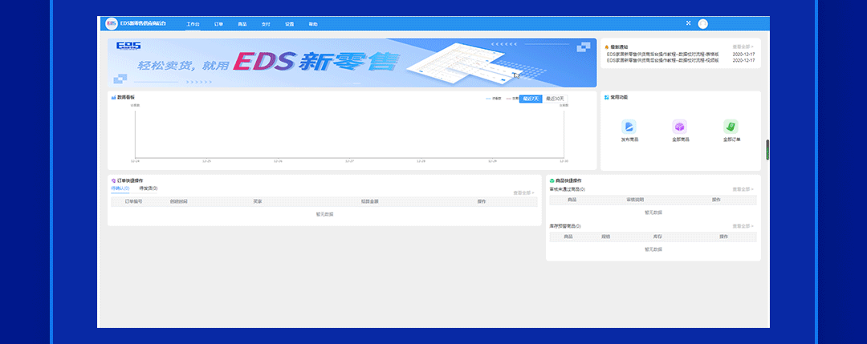
Task: Open the 设置 menu in top navigation
Action: [x=290, y=24]
